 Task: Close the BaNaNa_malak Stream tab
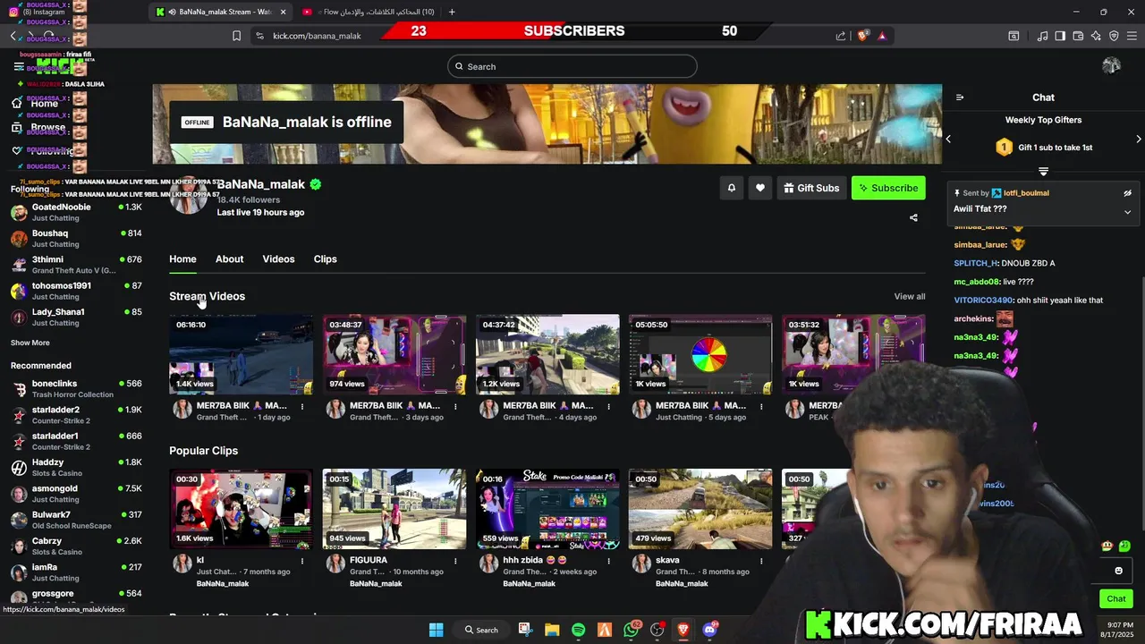pos(284,12)
